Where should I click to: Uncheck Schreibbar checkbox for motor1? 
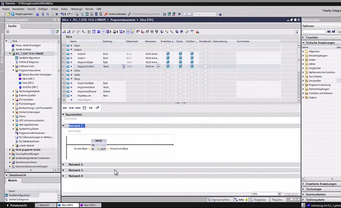click(180, 58)
